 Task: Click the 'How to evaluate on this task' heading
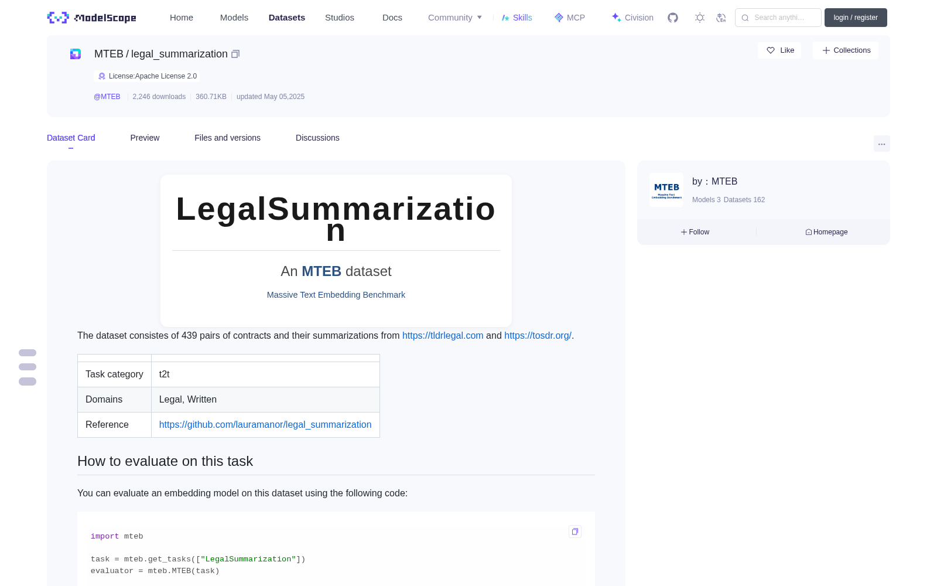tap(165, 461)
